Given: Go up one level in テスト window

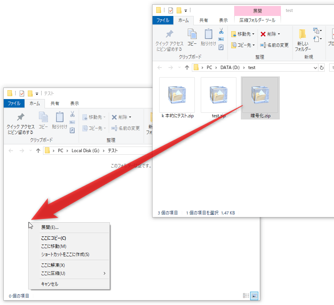Looking at the screenshot, I should coord(38,151).
